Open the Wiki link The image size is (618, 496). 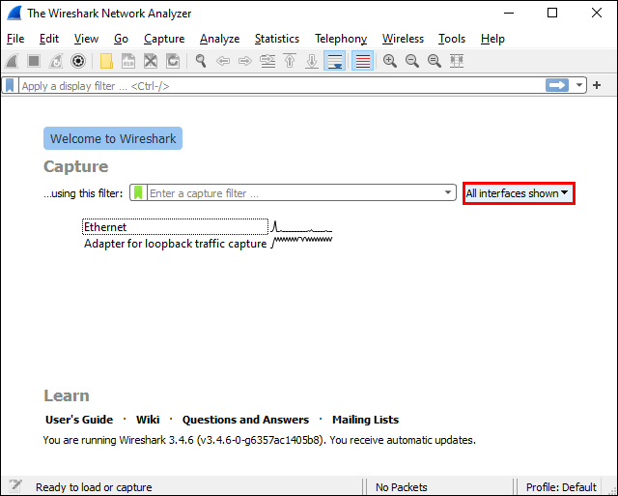coord(148,420)
